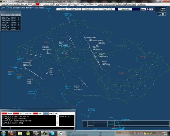Toggle the HS toolbar button
The width and height of the screenshot is (170, 136).
63,4
